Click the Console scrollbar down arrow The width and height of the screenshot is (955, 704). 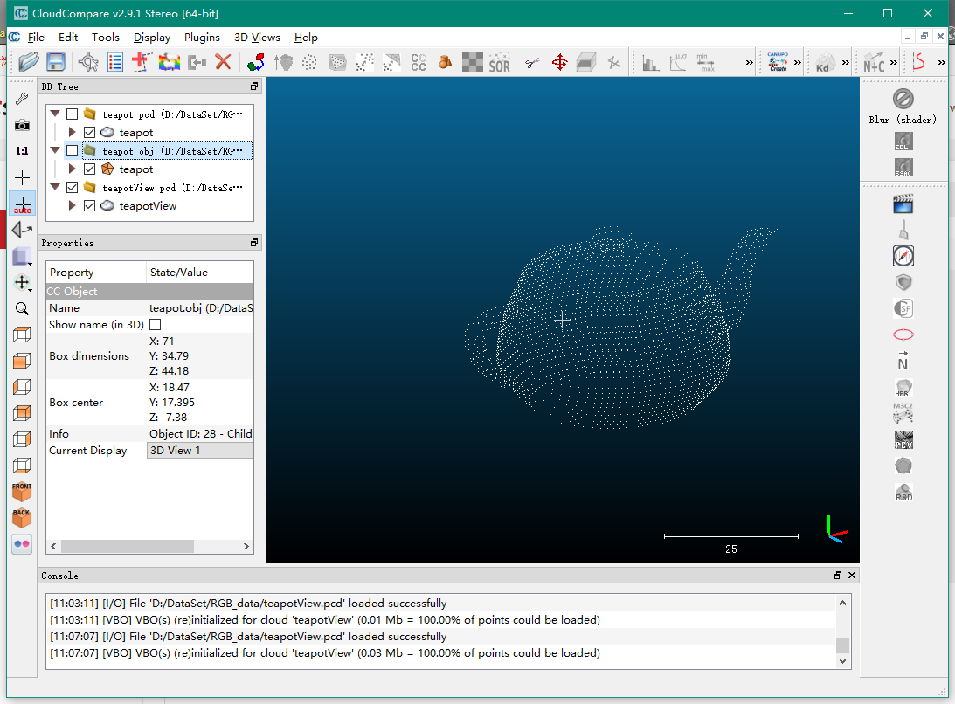(843, 661)
